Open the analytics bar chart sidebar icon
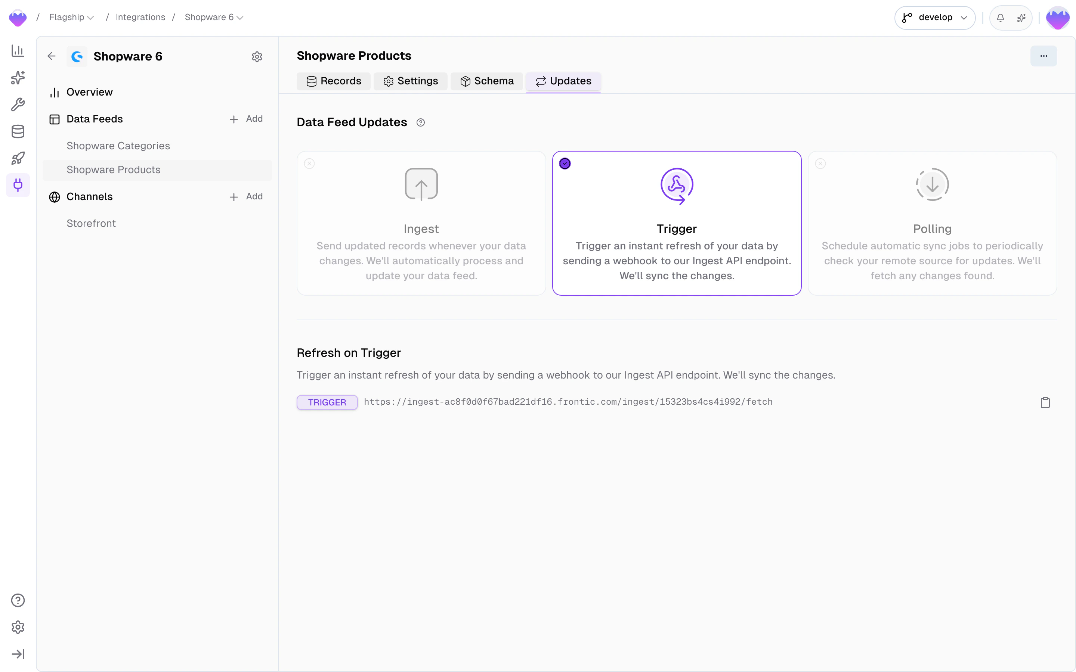 click(18, 51)
